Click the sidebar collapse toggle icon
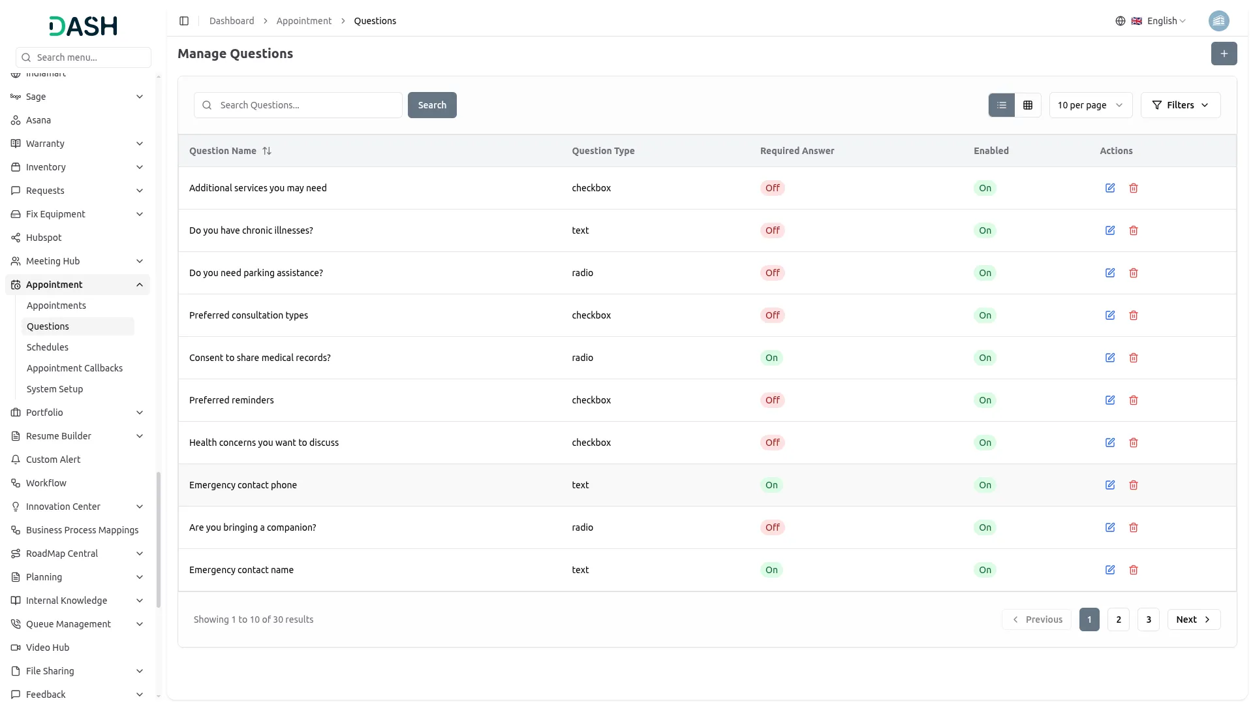 tap(184, 21)
